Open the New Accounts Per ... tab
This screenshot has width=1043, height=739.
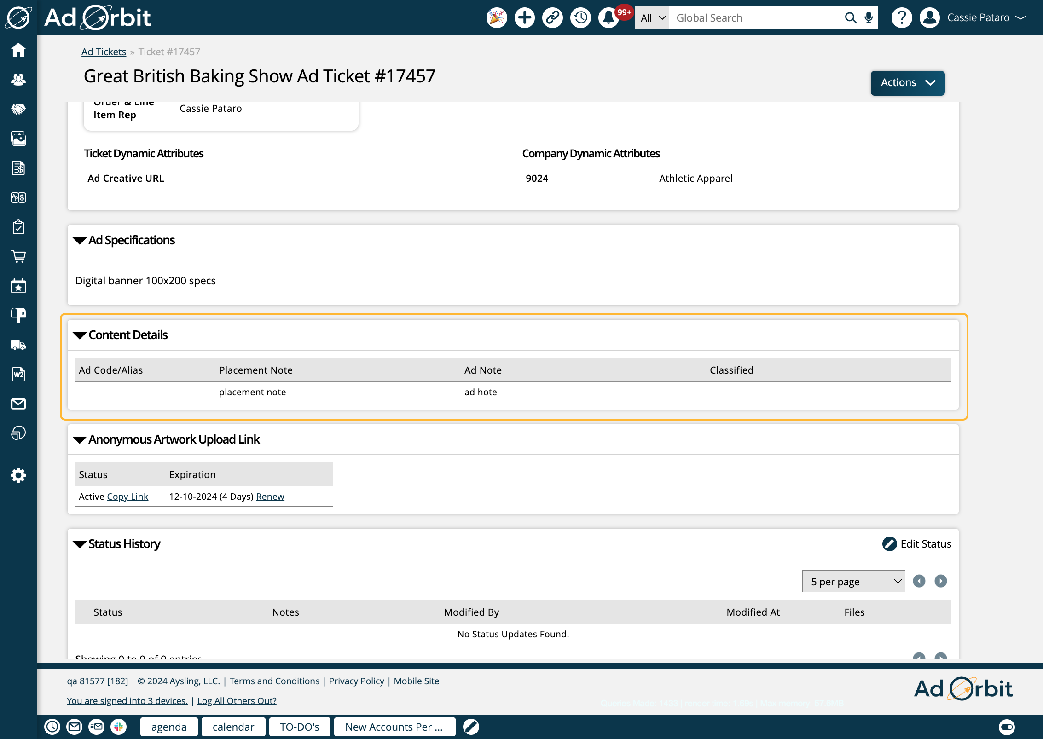tap(394, 727)
